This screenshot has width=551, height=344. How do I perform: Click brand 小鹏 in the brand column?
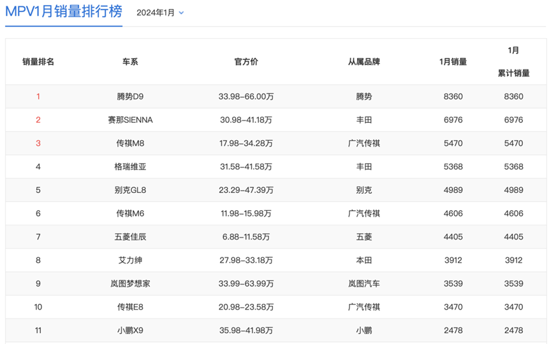(364, 331)
